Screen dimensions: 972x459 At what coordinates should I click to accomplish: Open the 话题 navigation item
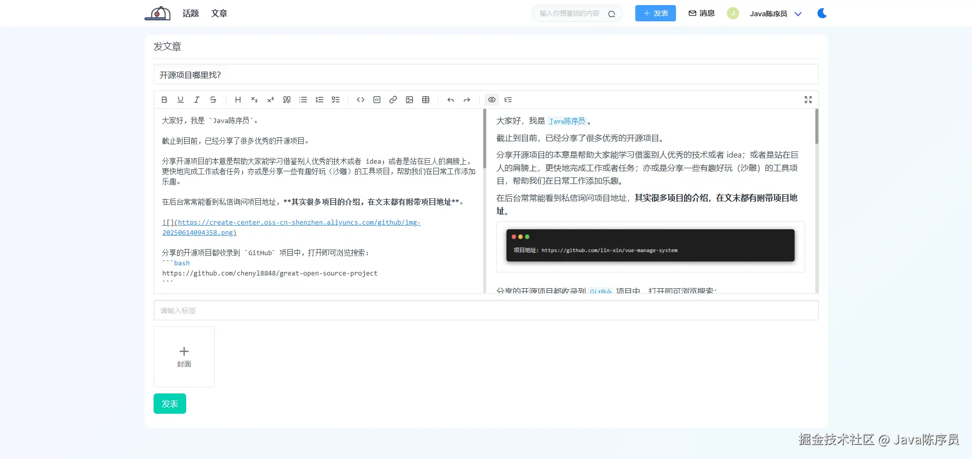(191, 13)
